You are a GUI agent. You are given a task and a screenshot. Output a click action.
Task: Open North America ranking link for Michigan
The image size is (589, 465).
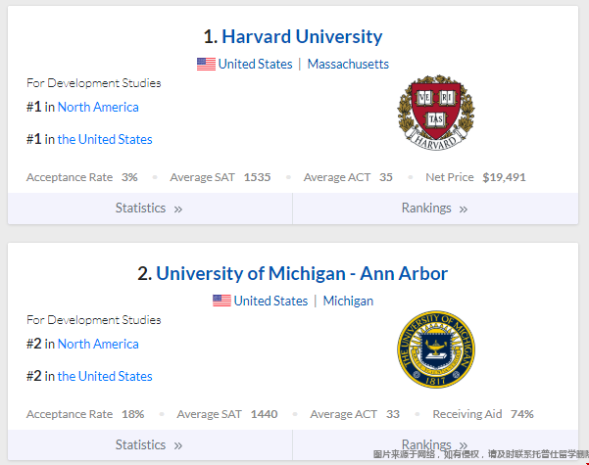[98, 345]
